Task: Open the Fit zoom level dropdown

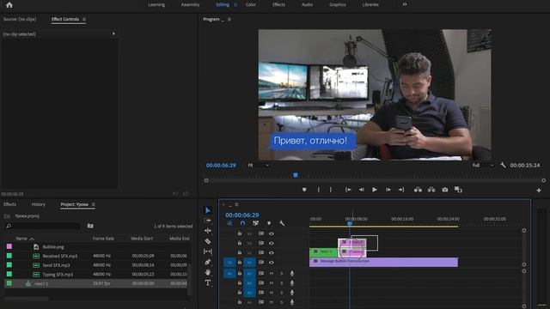Action: (x=259, y=165)
